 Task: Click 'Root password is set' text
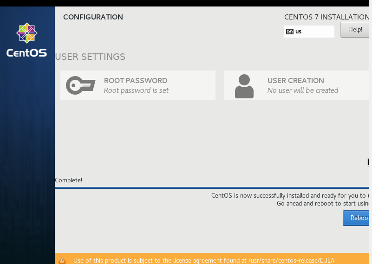[136, 90]
